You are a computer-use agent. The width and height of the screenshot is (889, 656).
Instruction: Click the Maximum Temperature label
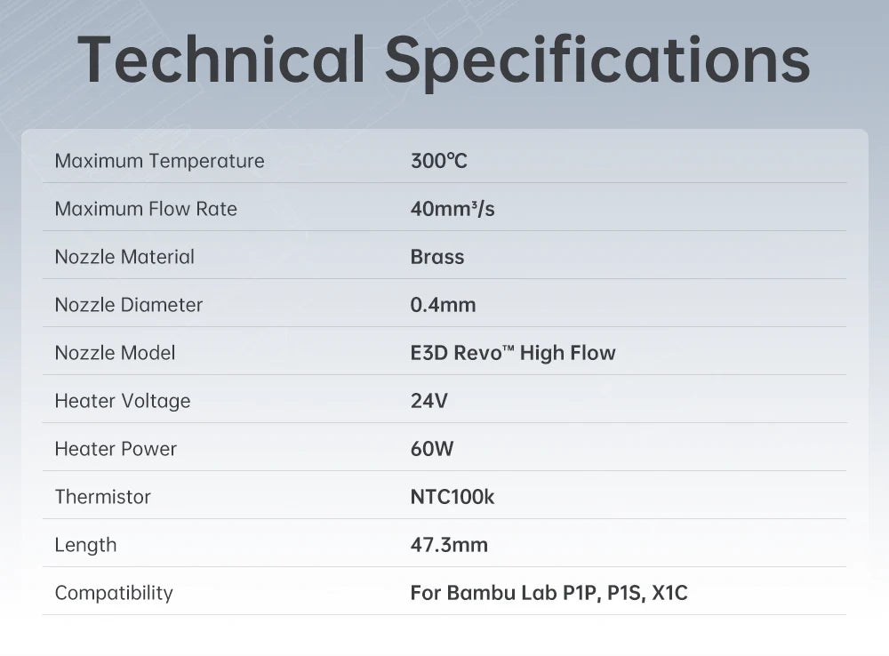point(159,161)
